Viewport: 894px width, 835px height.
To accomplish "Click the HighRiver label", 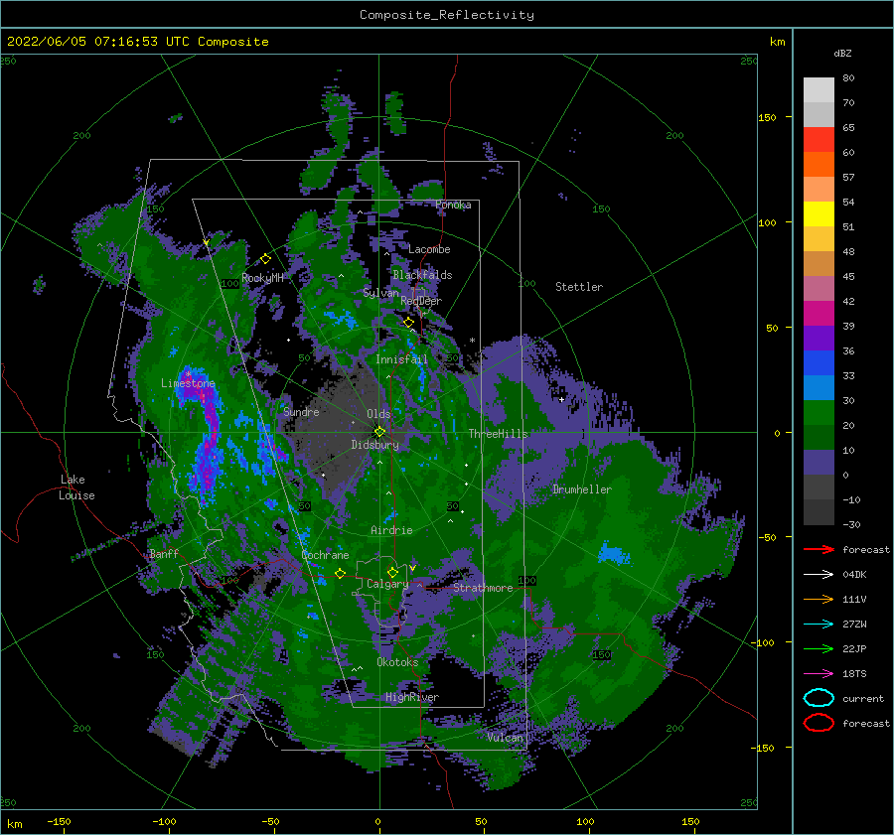I will tap(412, 697).
